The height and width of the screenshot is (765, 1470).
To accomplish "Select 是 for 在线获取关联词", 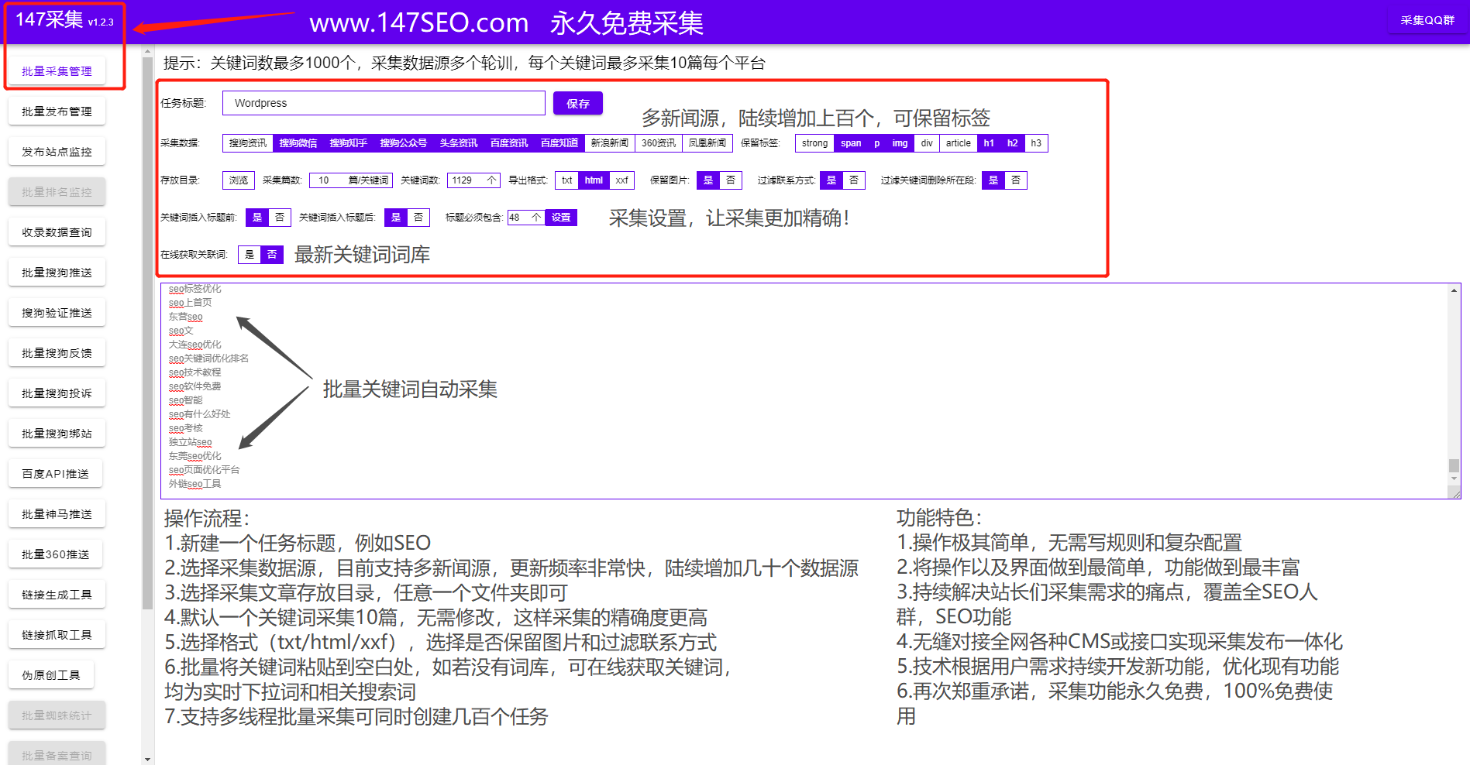I will tap(250, 254).
